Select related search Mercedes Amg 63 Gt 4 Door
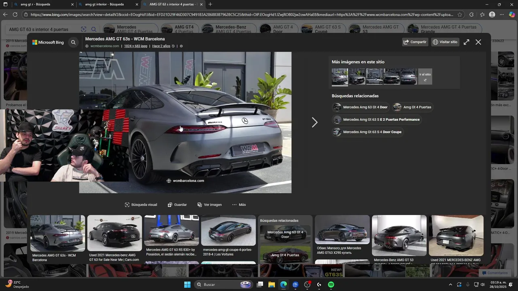The image size is (518, 291). point(361,107)
